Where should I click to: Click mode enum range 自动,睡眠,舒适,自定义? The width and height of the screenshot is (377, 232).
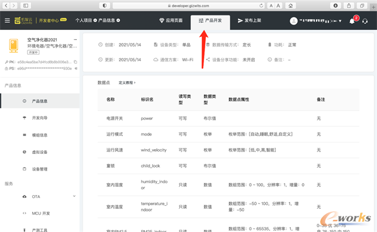[x=261, y=134]
